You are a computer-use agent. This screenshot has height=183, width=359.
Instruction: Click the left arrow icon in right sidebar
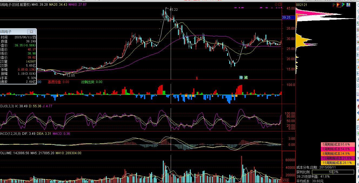357,5
